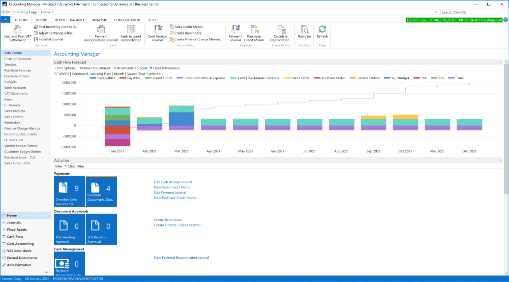Create a Sales Credit Memo from ribbon
The height and width of the screenshot is (282, 509).
coord(186,27)
